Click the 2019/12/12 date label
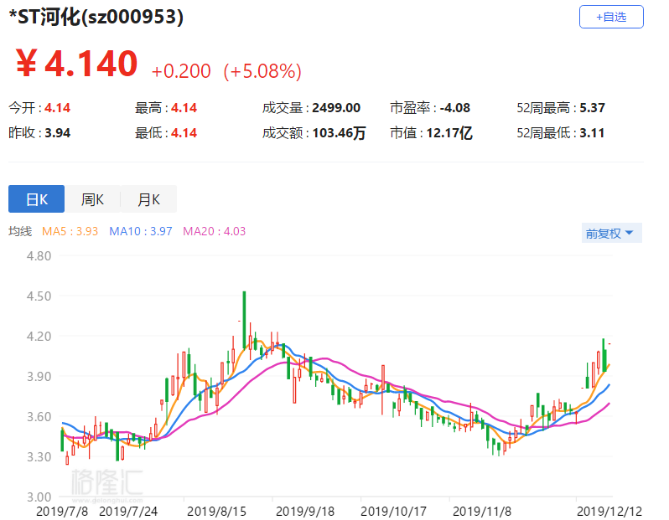The width and height of the screenshot is (669, 520). tap(609, 511)
